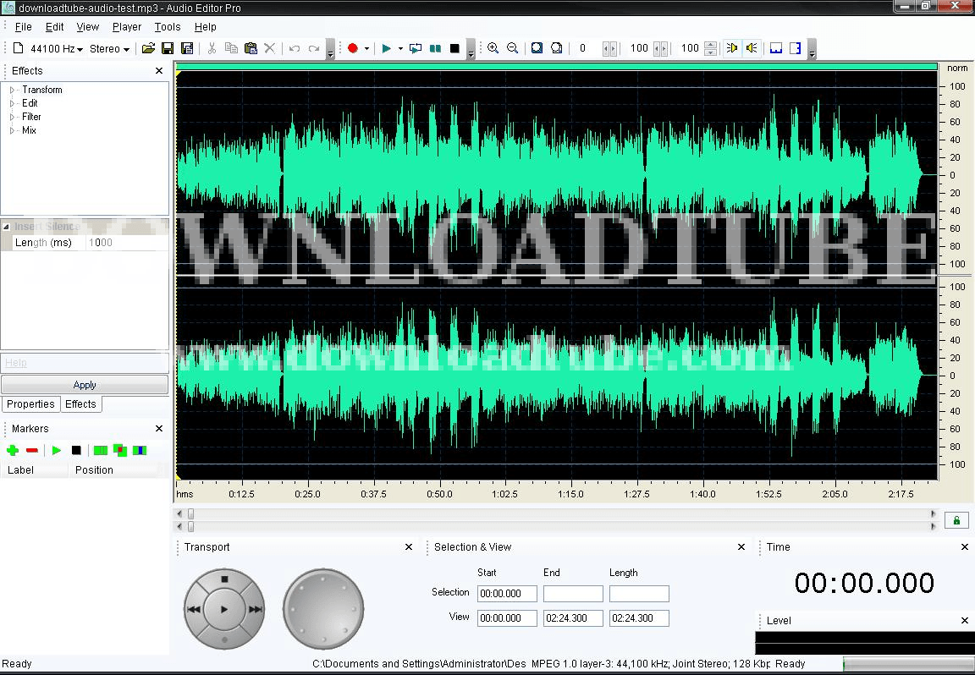This screenshot has height=675, width=975.
Task: Remove a marker with the red minus
Action: 32,450
